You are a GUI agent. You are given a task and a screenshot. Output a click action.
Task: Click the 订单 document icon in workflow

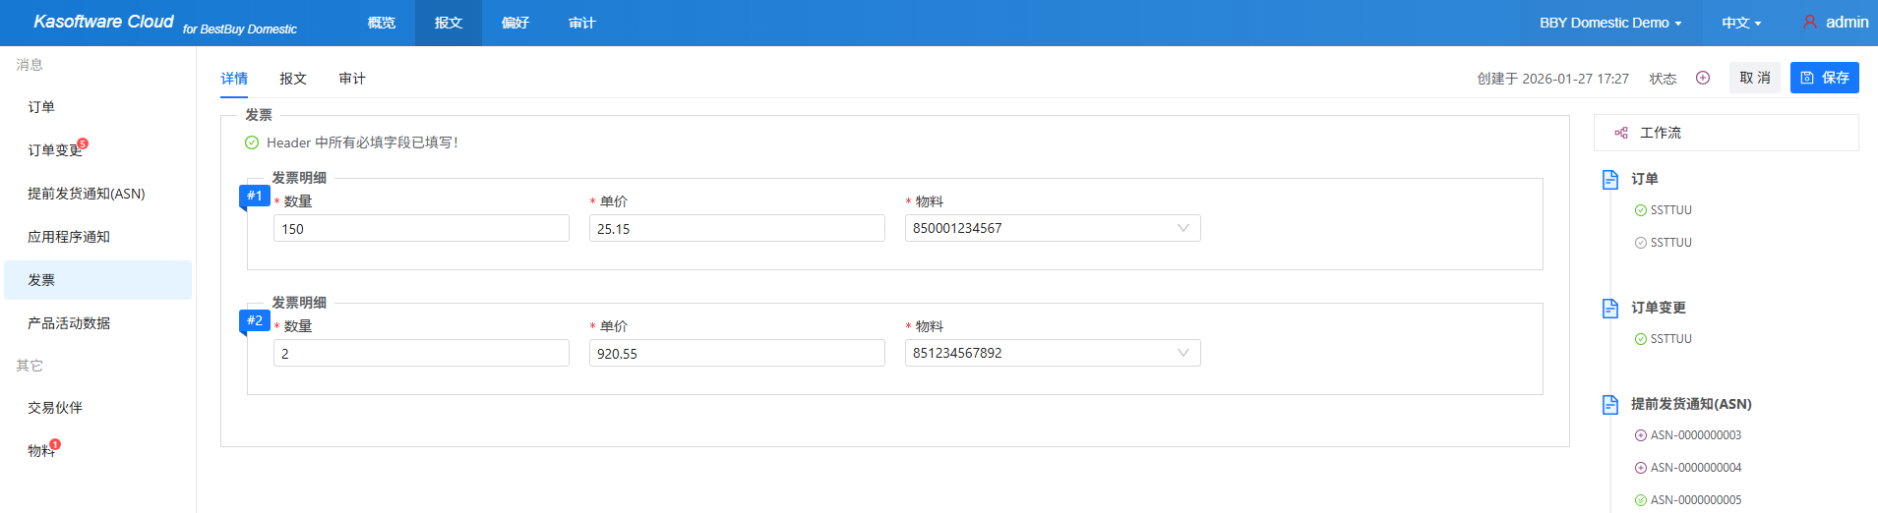tap(1610, 179)
